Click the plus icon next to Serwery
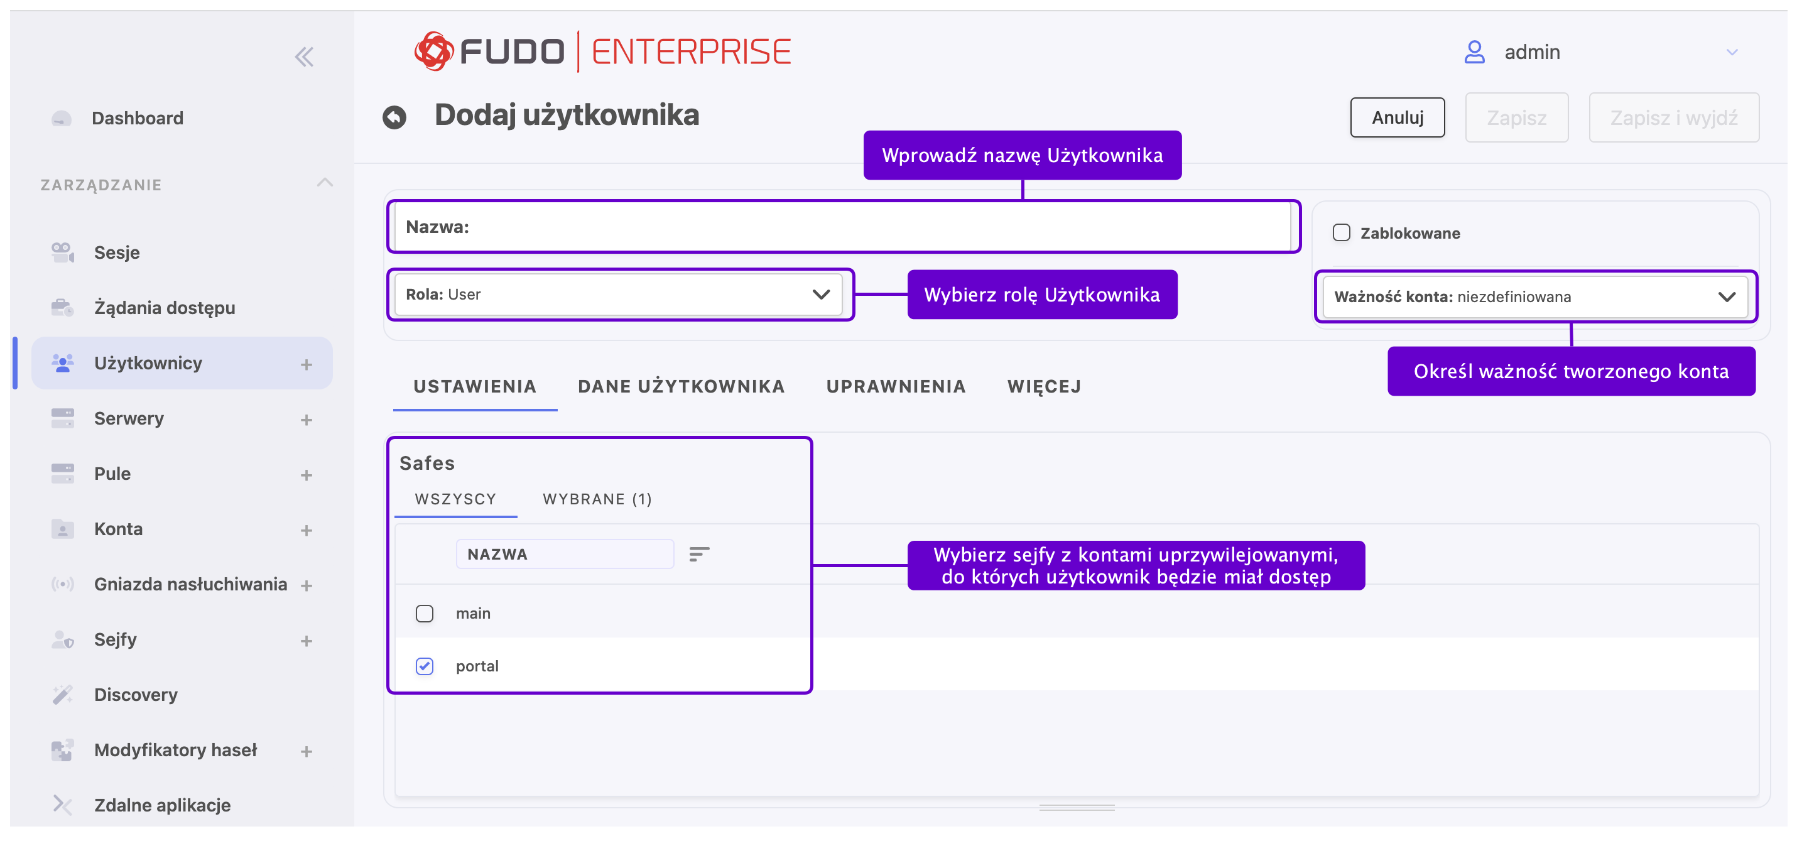 pyautogui.click(x=307, y=419)
